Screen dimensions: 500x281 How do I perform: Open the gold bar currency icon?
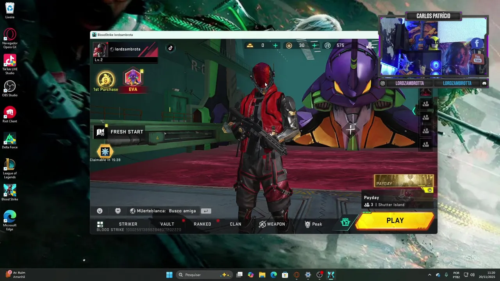tap(250, 46)
